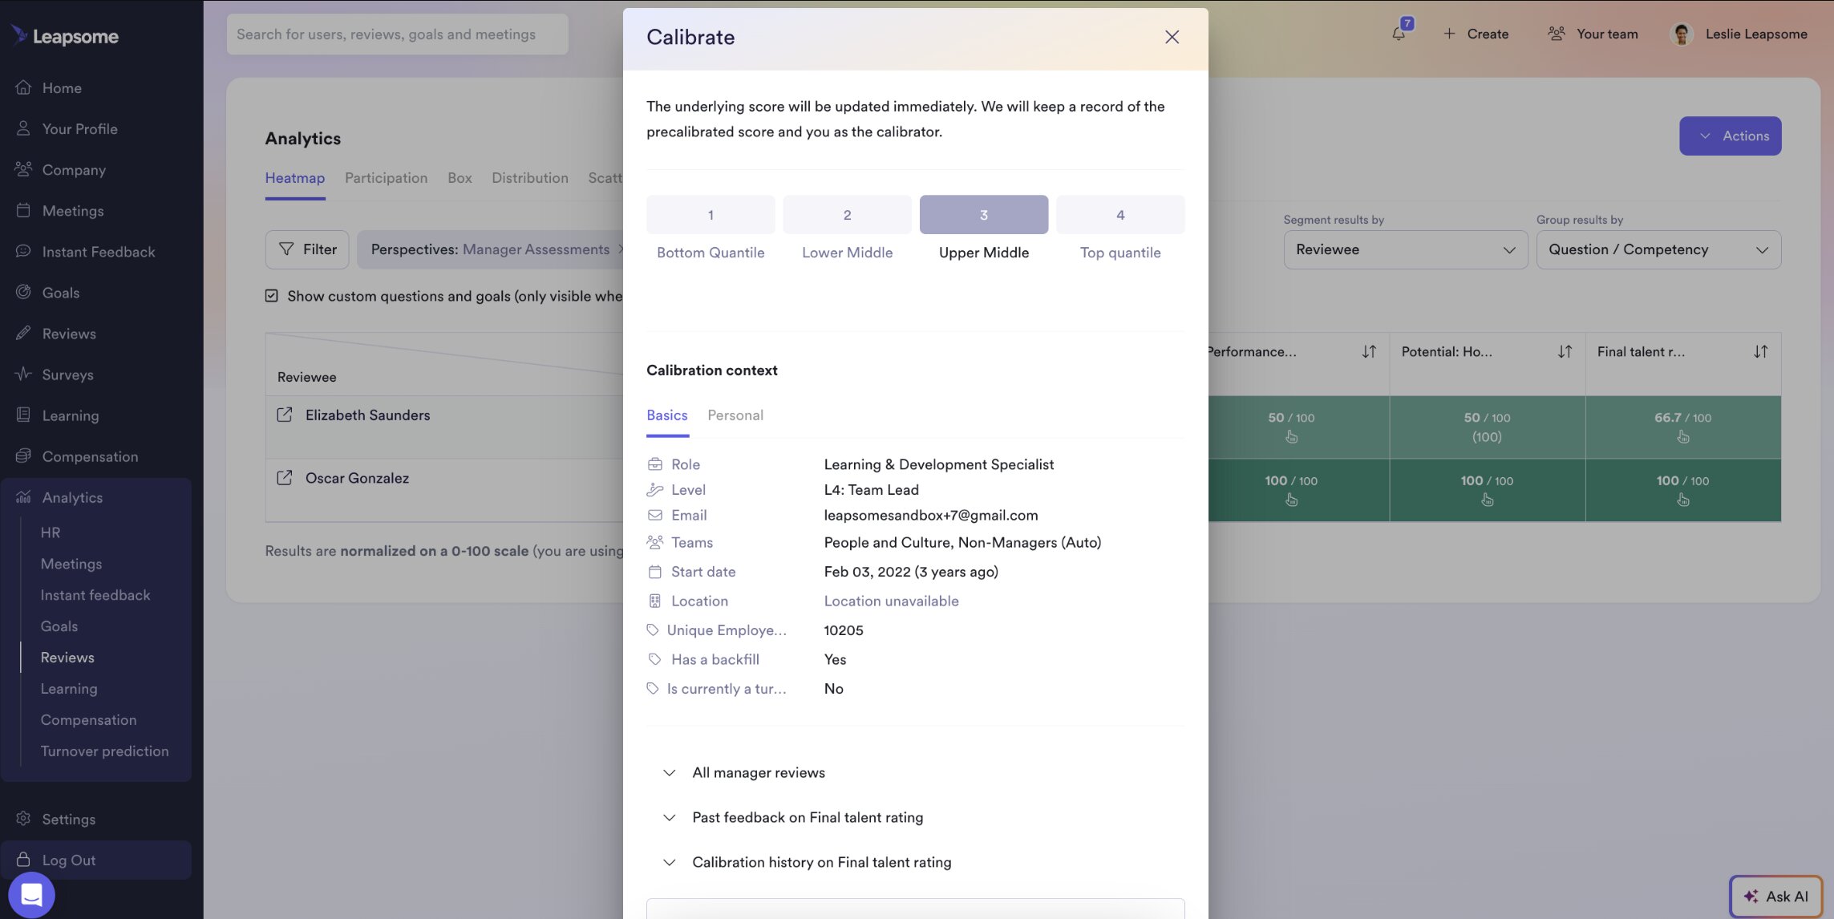Image resolution: width=1834 pixels, height=919 pixels.
Task: Open Oscar Gonzalez external link icon
Action: 284,478
